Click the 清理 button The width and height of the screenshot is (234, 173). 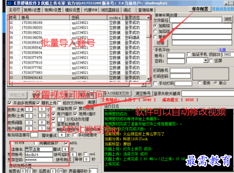pyautogui.click(x=91, y=102)
